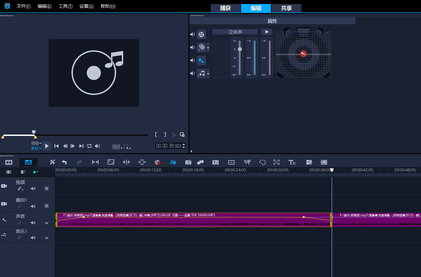Switch to storyboard view
Viewport: 421px width, 277px height.
pos(9,162)
